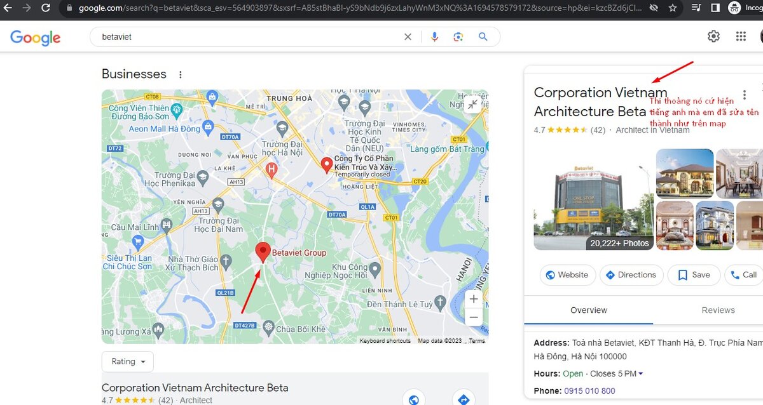Open the Businesses more options menu

click(181, 74)
